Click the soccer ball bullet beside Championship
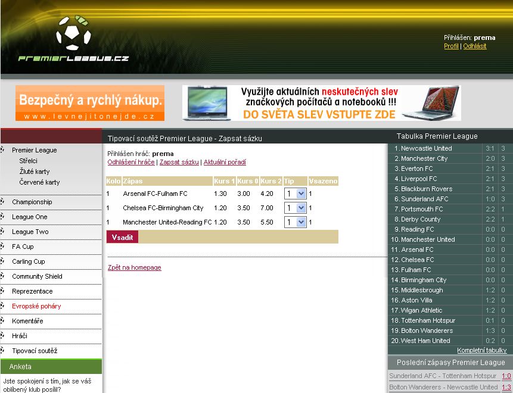Screen dimensions: 513x393 point(2,201)
